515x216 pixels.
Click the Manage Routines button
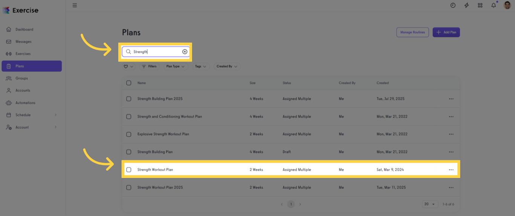412,32
